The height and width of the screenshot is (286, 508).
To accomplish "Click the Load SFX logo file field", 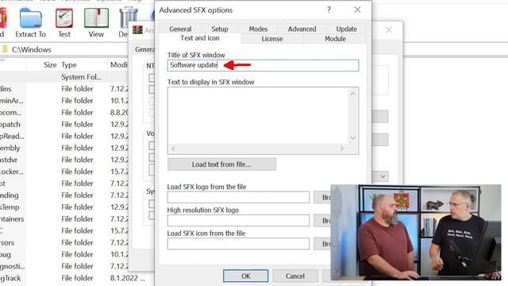I will pos(238,197).
